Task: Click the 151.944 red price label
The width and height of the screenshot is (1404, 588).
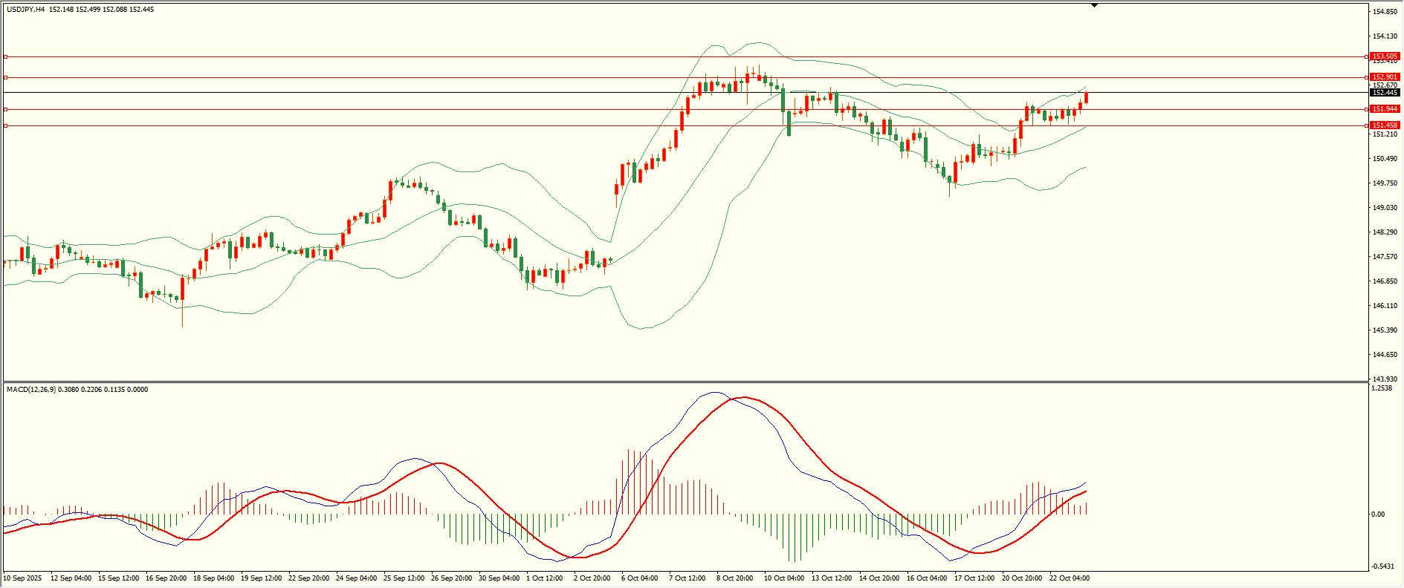Action: tap(1384, 109)
